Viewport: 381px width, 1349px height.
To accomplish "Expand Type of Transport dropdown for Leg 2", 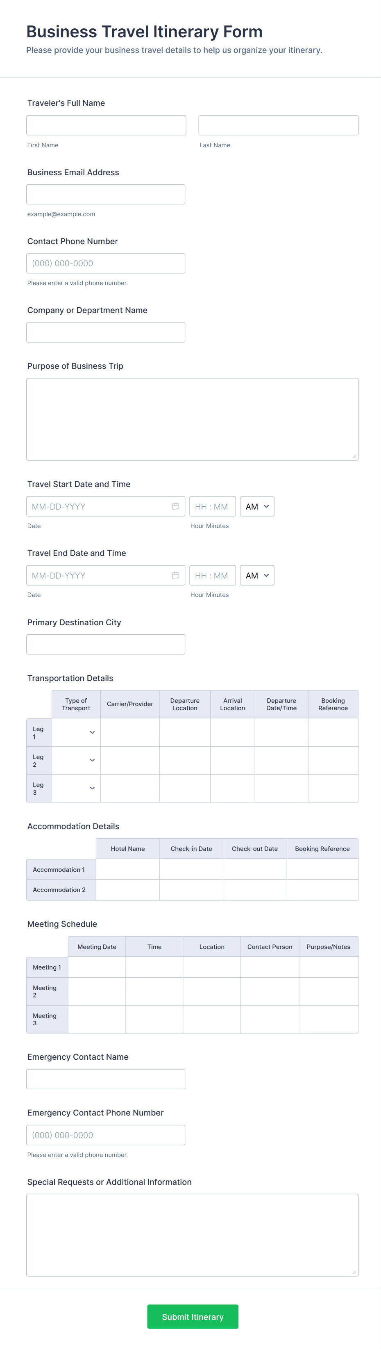I will [x=76, y=760].
